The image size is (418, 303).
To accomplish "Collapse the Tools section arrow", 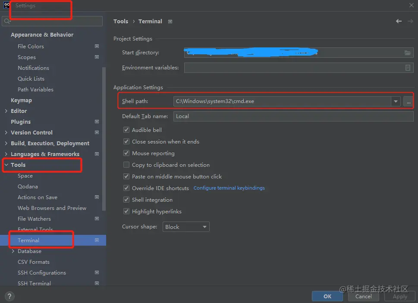I will tap(6, 165).
